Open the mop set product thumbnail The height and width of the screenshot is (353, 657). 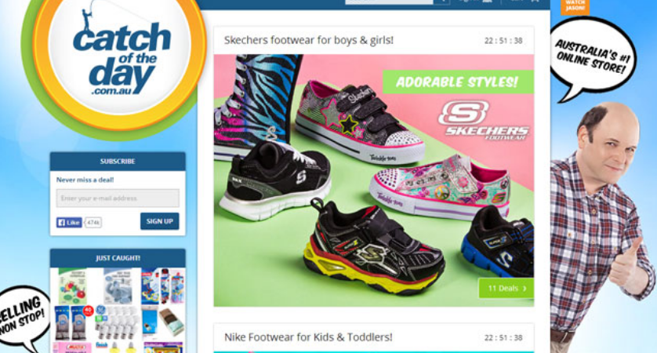[163, 286]
